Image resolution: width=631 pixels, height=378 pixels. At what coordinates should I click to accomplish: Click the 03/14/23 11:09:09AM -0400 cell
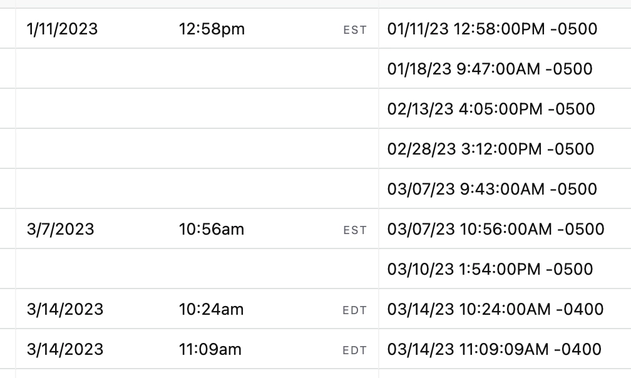[x=494, y=349]
